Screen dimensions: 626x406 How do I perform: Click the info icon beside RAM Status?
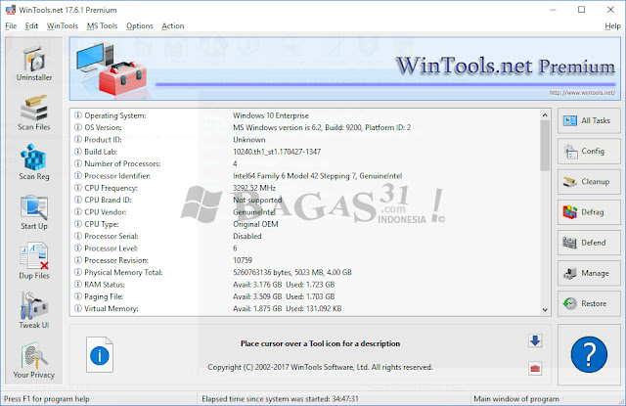[78, 285]
